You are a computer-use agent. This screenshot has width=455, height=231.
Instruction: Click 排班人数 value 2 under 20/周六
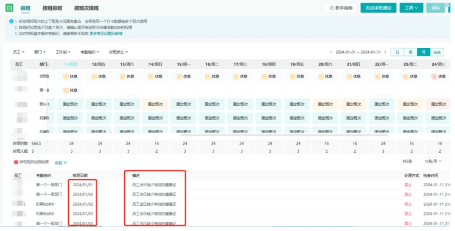pyautogui.click(x=327, y=151)
